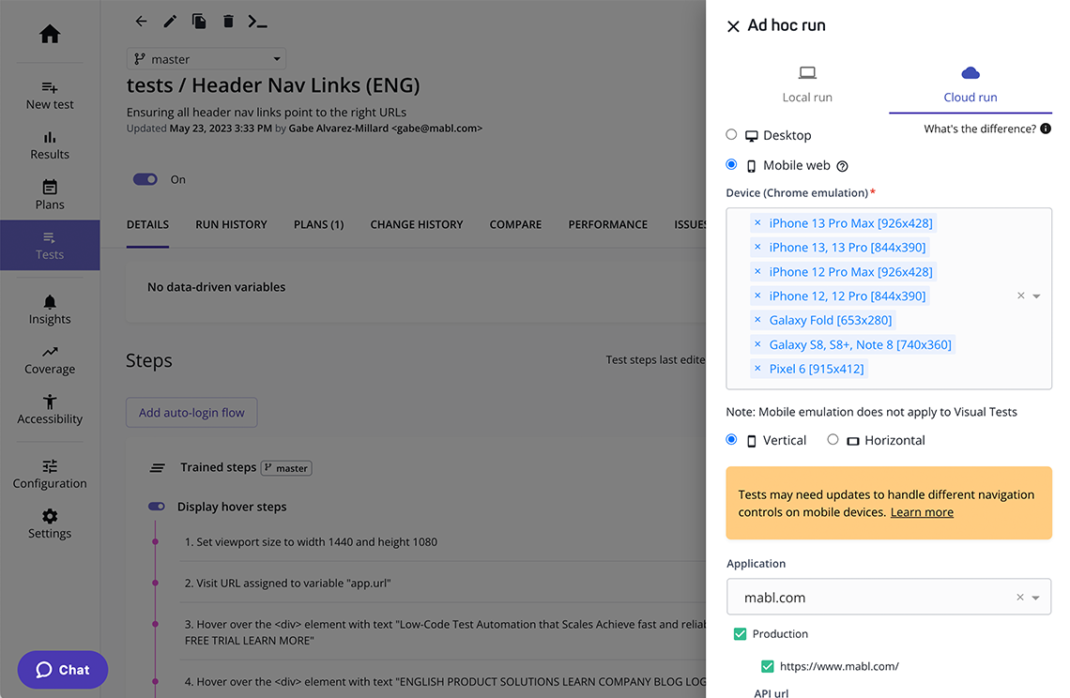Click step 3 Hover over Low-Code div
The height and width of the screenshot is (698, 1070).
445,631
